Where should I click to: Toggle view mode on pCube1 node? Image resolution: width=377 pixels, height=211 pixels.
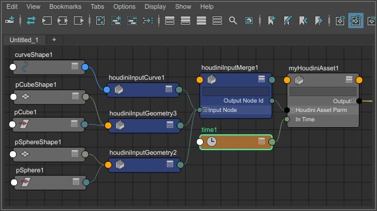[x=75, y=124]
